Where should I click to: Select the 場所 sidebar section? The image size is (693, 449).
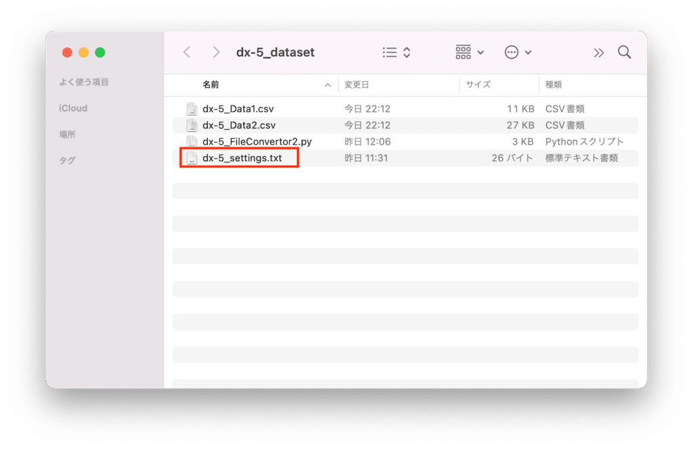coord(67,135)
